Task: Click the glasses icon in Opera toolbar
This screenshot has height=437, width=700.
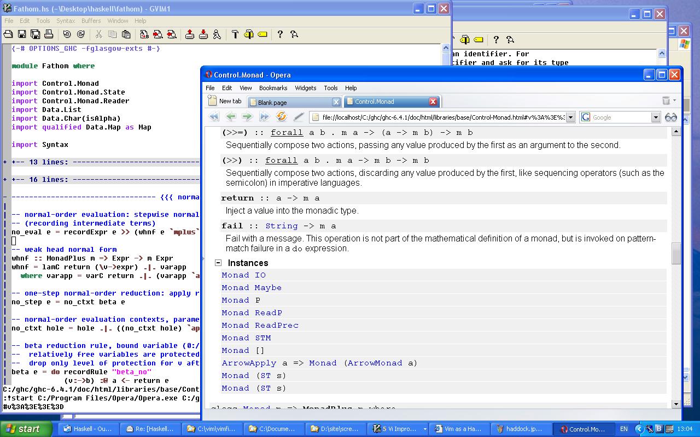Action: [670, 117]
